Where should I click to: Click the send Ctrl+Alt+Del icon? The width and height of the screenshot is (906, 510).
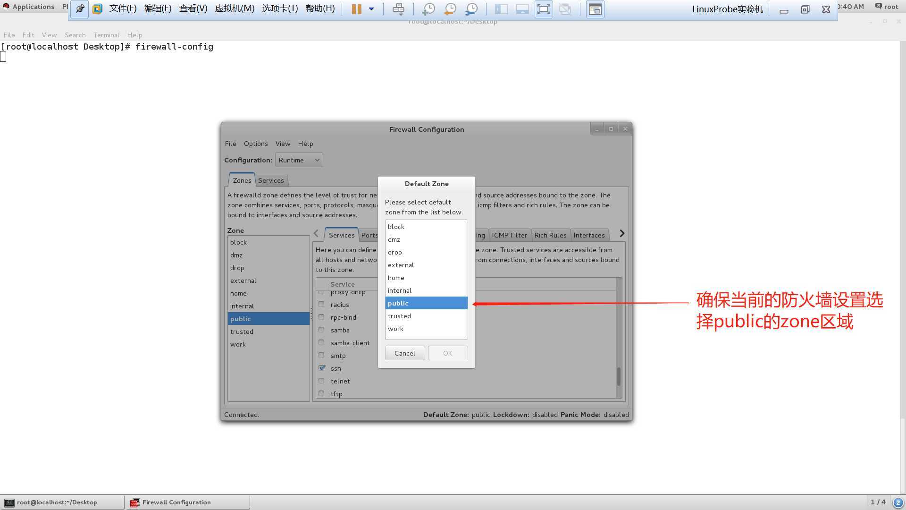(x=398, y=9)
